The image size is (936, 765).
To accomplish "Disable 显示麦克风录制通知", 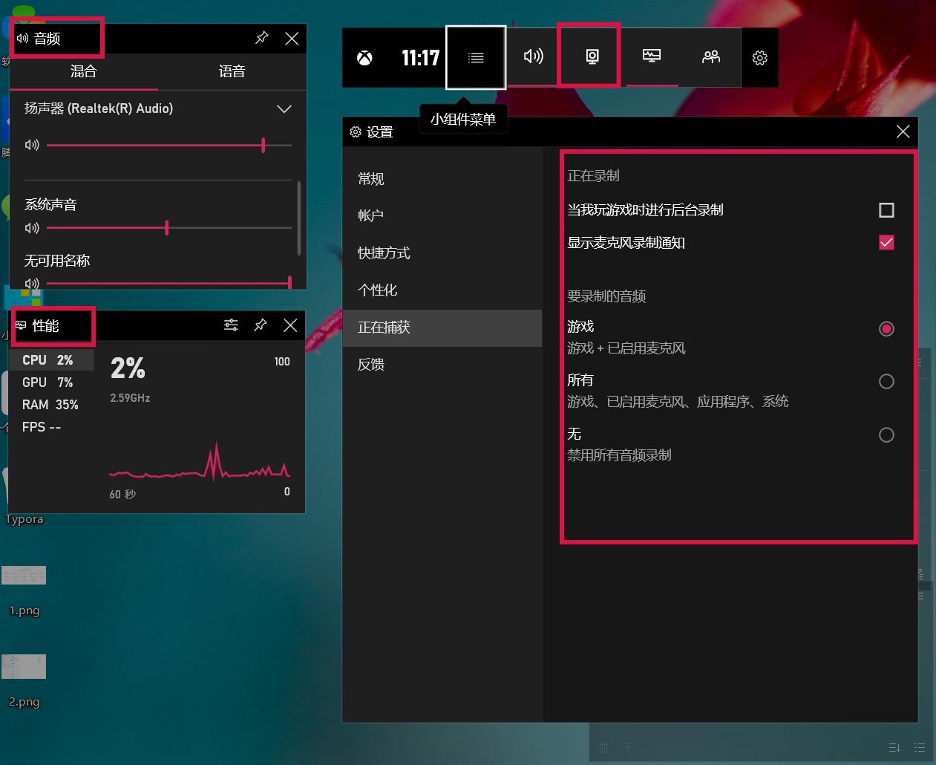I will [886, 242].
